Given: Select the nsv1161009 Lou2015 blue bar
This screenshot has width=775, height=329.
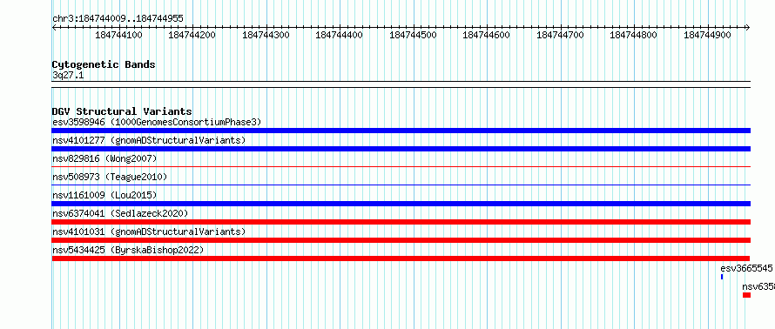Looking at the screenshot, I should (x=401, y=204).
